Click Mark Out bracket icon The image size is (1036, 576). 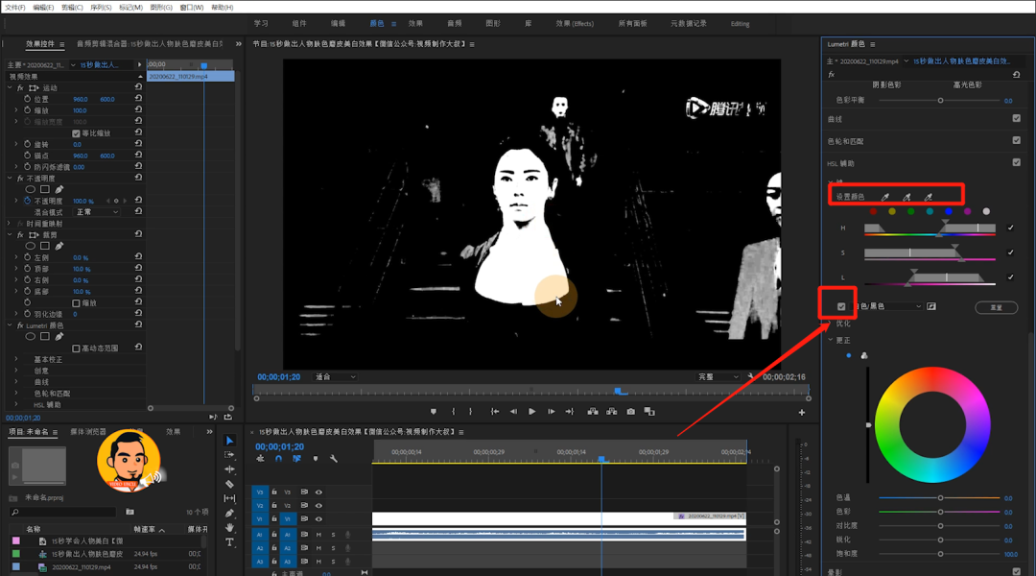(x=470, y=411)
